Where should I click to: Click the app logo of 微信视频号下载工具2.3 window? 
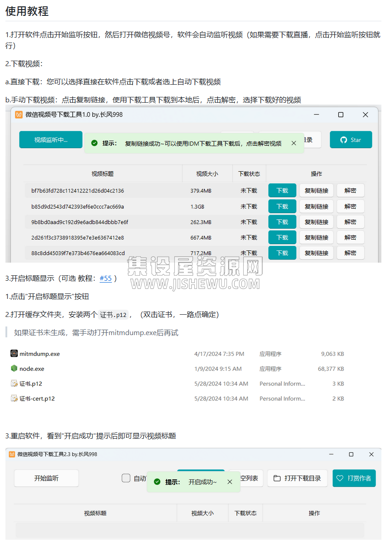pyautogui.click(x=12, y=454)
